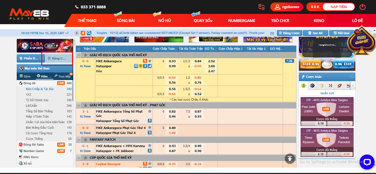The height and width of the screenshot is (174, 376).
Task: Favorite the MKE Ankaragucu match star
Action: [x=150, y=61]
